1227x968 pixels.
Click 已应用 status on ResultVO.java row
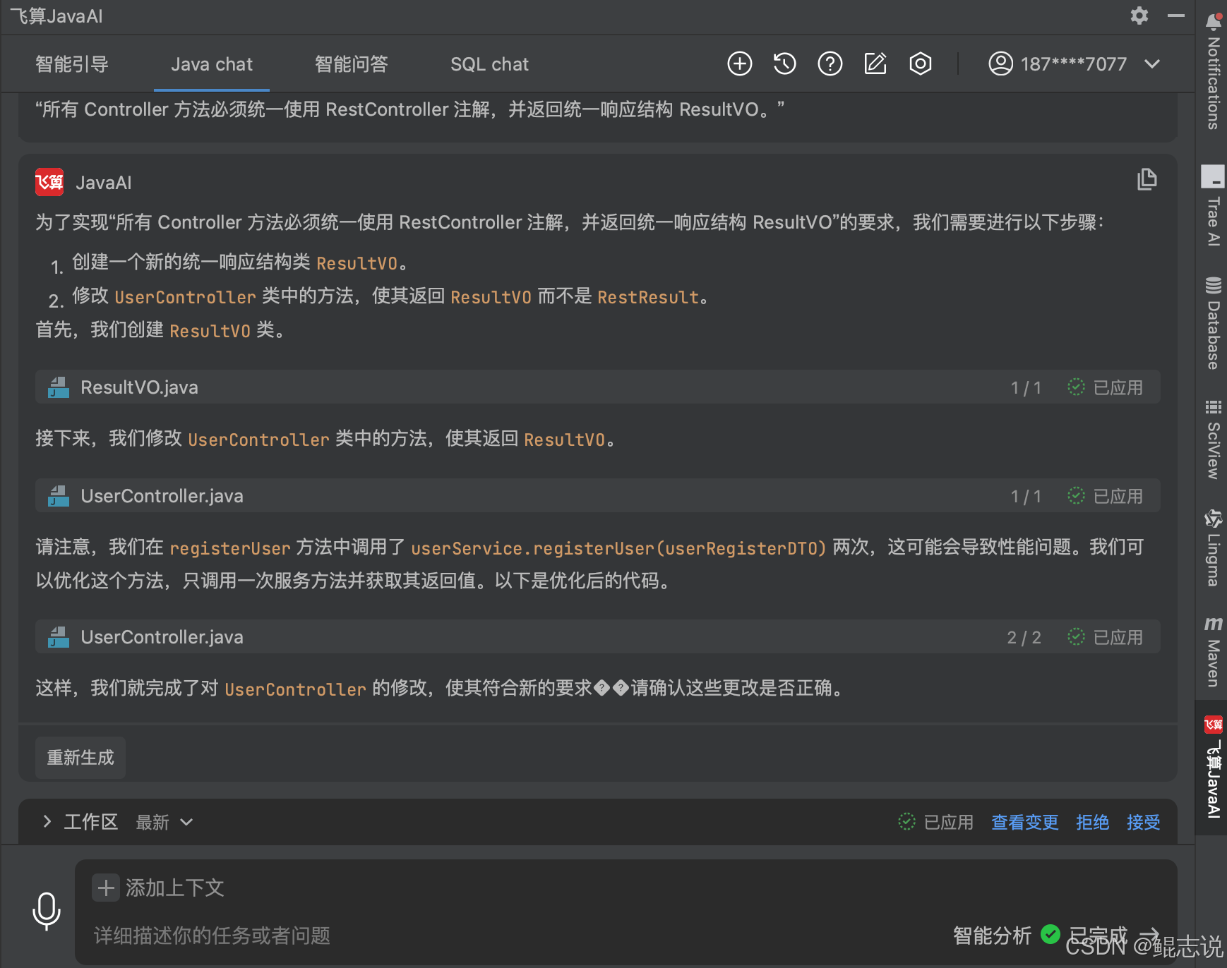coord(1105,387)
